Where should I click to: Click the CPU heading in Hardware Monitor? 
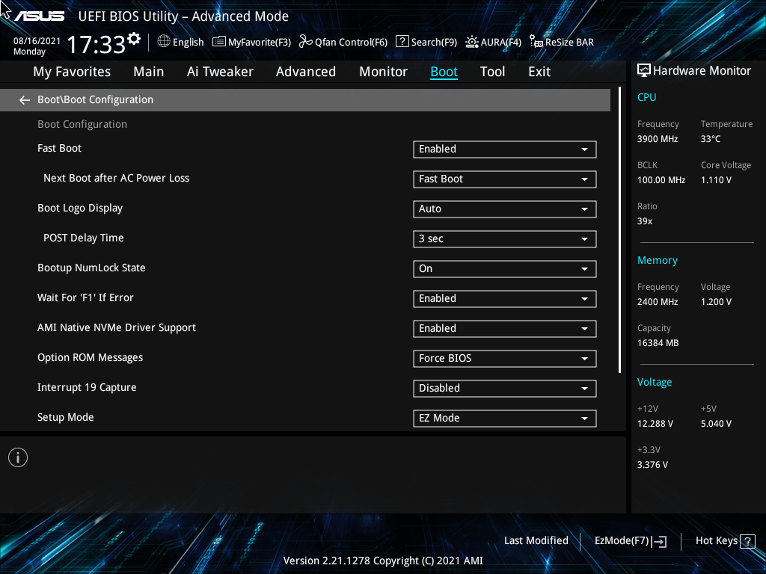pyautogui.click(x=647, y=98)
